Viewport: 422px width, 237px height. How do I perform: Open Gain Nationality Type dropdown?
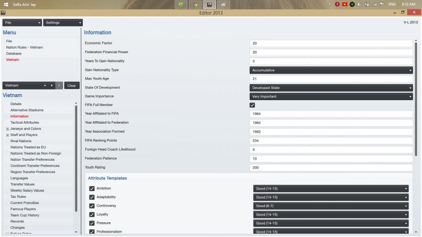pyautogui.click(x=331, y=70)
